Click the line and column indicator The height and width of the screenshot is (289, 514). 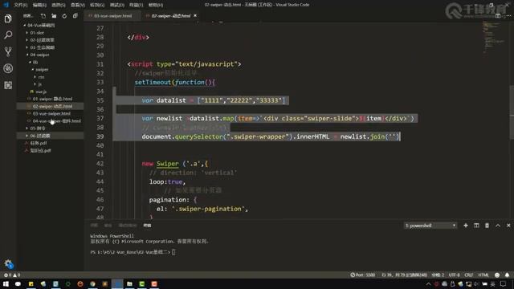(x=404, y=275)
